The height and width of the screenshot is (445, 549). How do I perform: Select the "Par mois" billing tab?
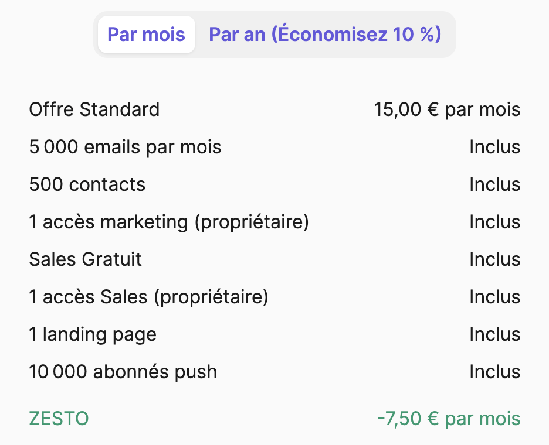(146, 35)
